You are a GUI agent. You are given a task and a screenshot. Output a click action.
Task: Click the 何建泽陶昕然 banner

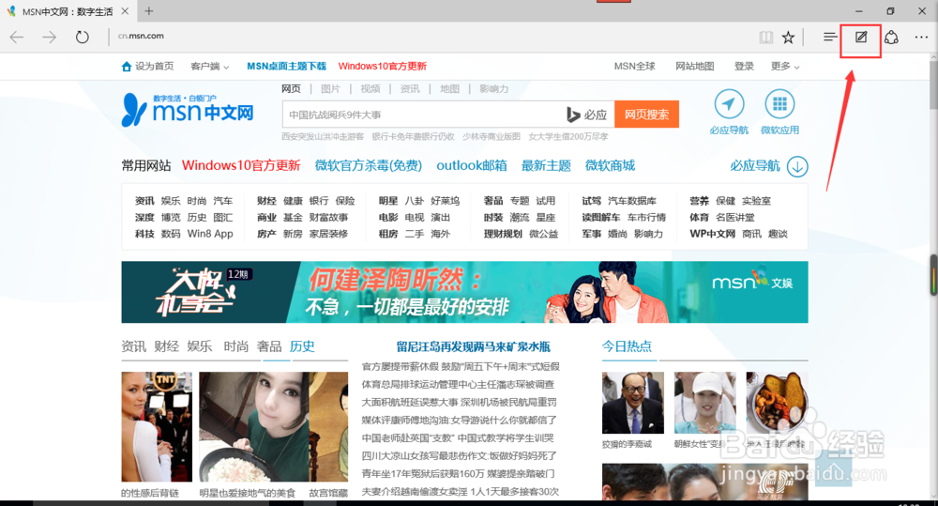pos(465,292)
